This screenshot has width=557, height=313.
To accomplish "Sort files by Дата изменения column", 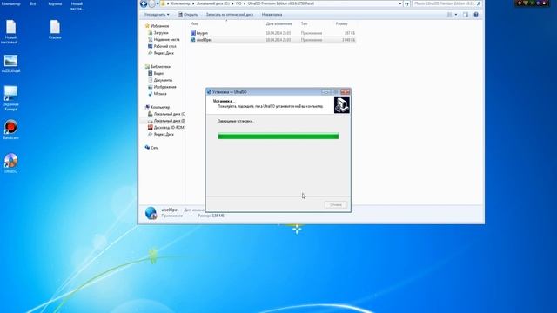I will [278, 23].
